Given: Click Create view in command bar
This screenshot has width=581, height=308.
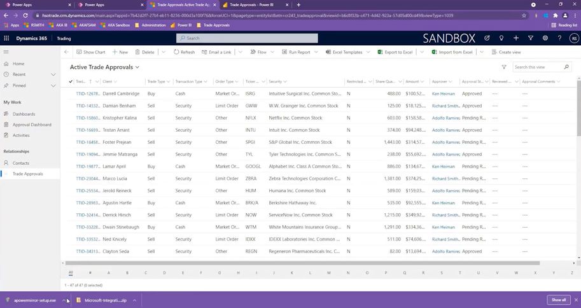Looking at the screenshot, I should point(506,52).
